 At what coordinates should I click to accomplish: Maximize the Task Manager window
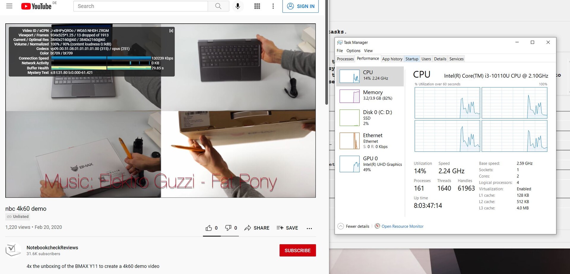tap(532, 42)
